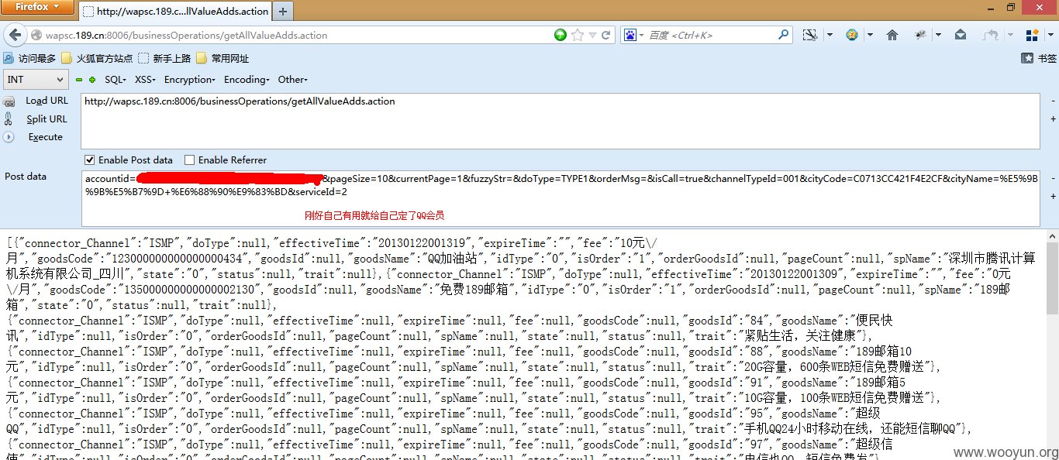The height and width of the screenshot is (460, 1059).
Task: Click the green minus HackBar icon
Action: pyautogui.click(x=79, y=80)
